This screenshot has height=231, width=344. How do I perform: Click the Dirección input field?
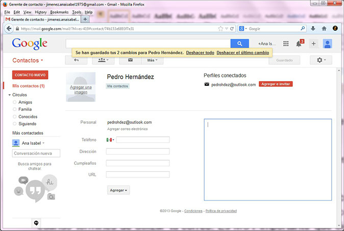[138, 151]
